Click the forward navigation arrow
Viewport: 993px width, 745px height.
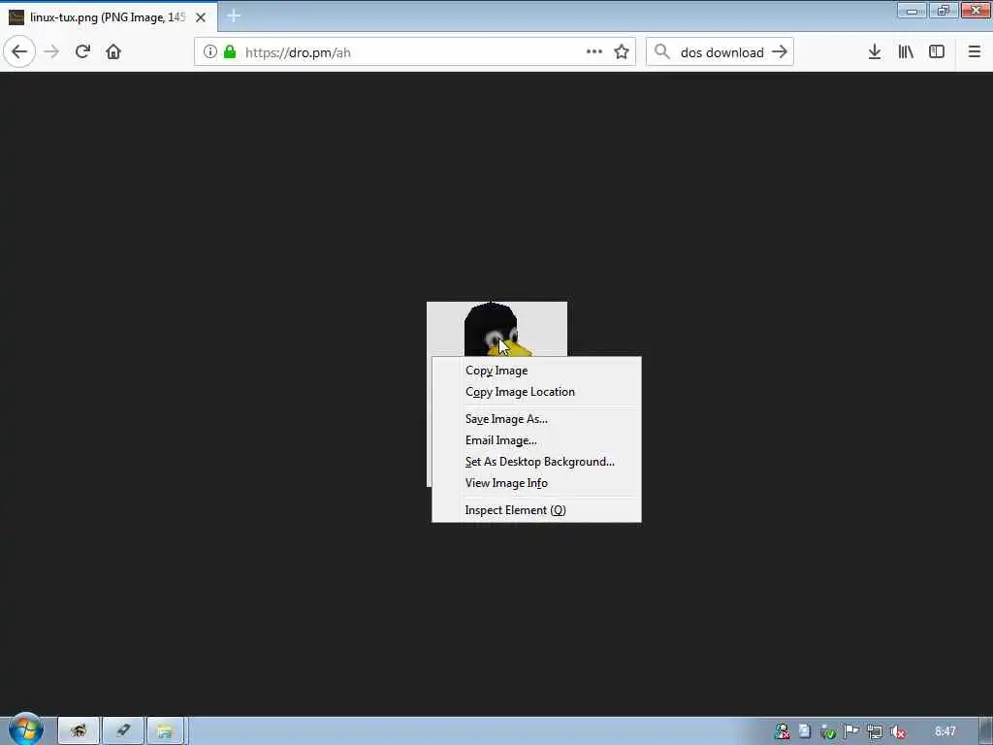click(x=52, y=52)
